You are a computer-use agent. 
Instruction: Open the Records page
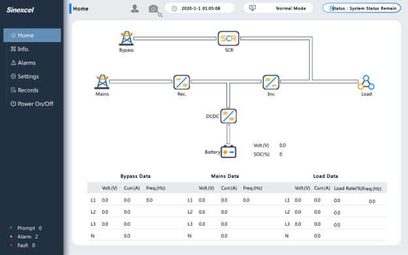(24, 90)
